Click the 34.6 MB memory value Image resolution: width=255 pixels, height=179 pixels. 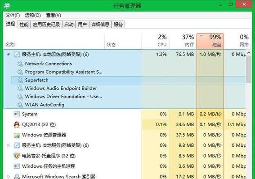(x=185, y=124)
